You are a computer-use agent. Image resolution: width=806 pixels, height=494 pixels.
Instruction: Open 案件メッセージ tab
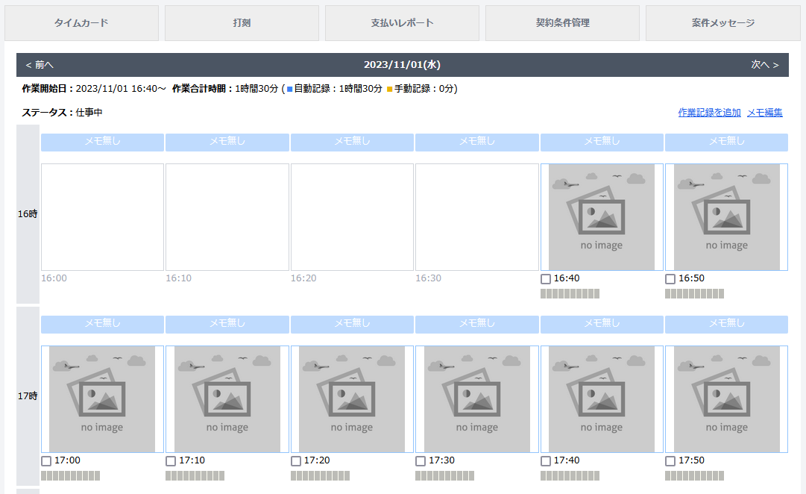point(722,23)
